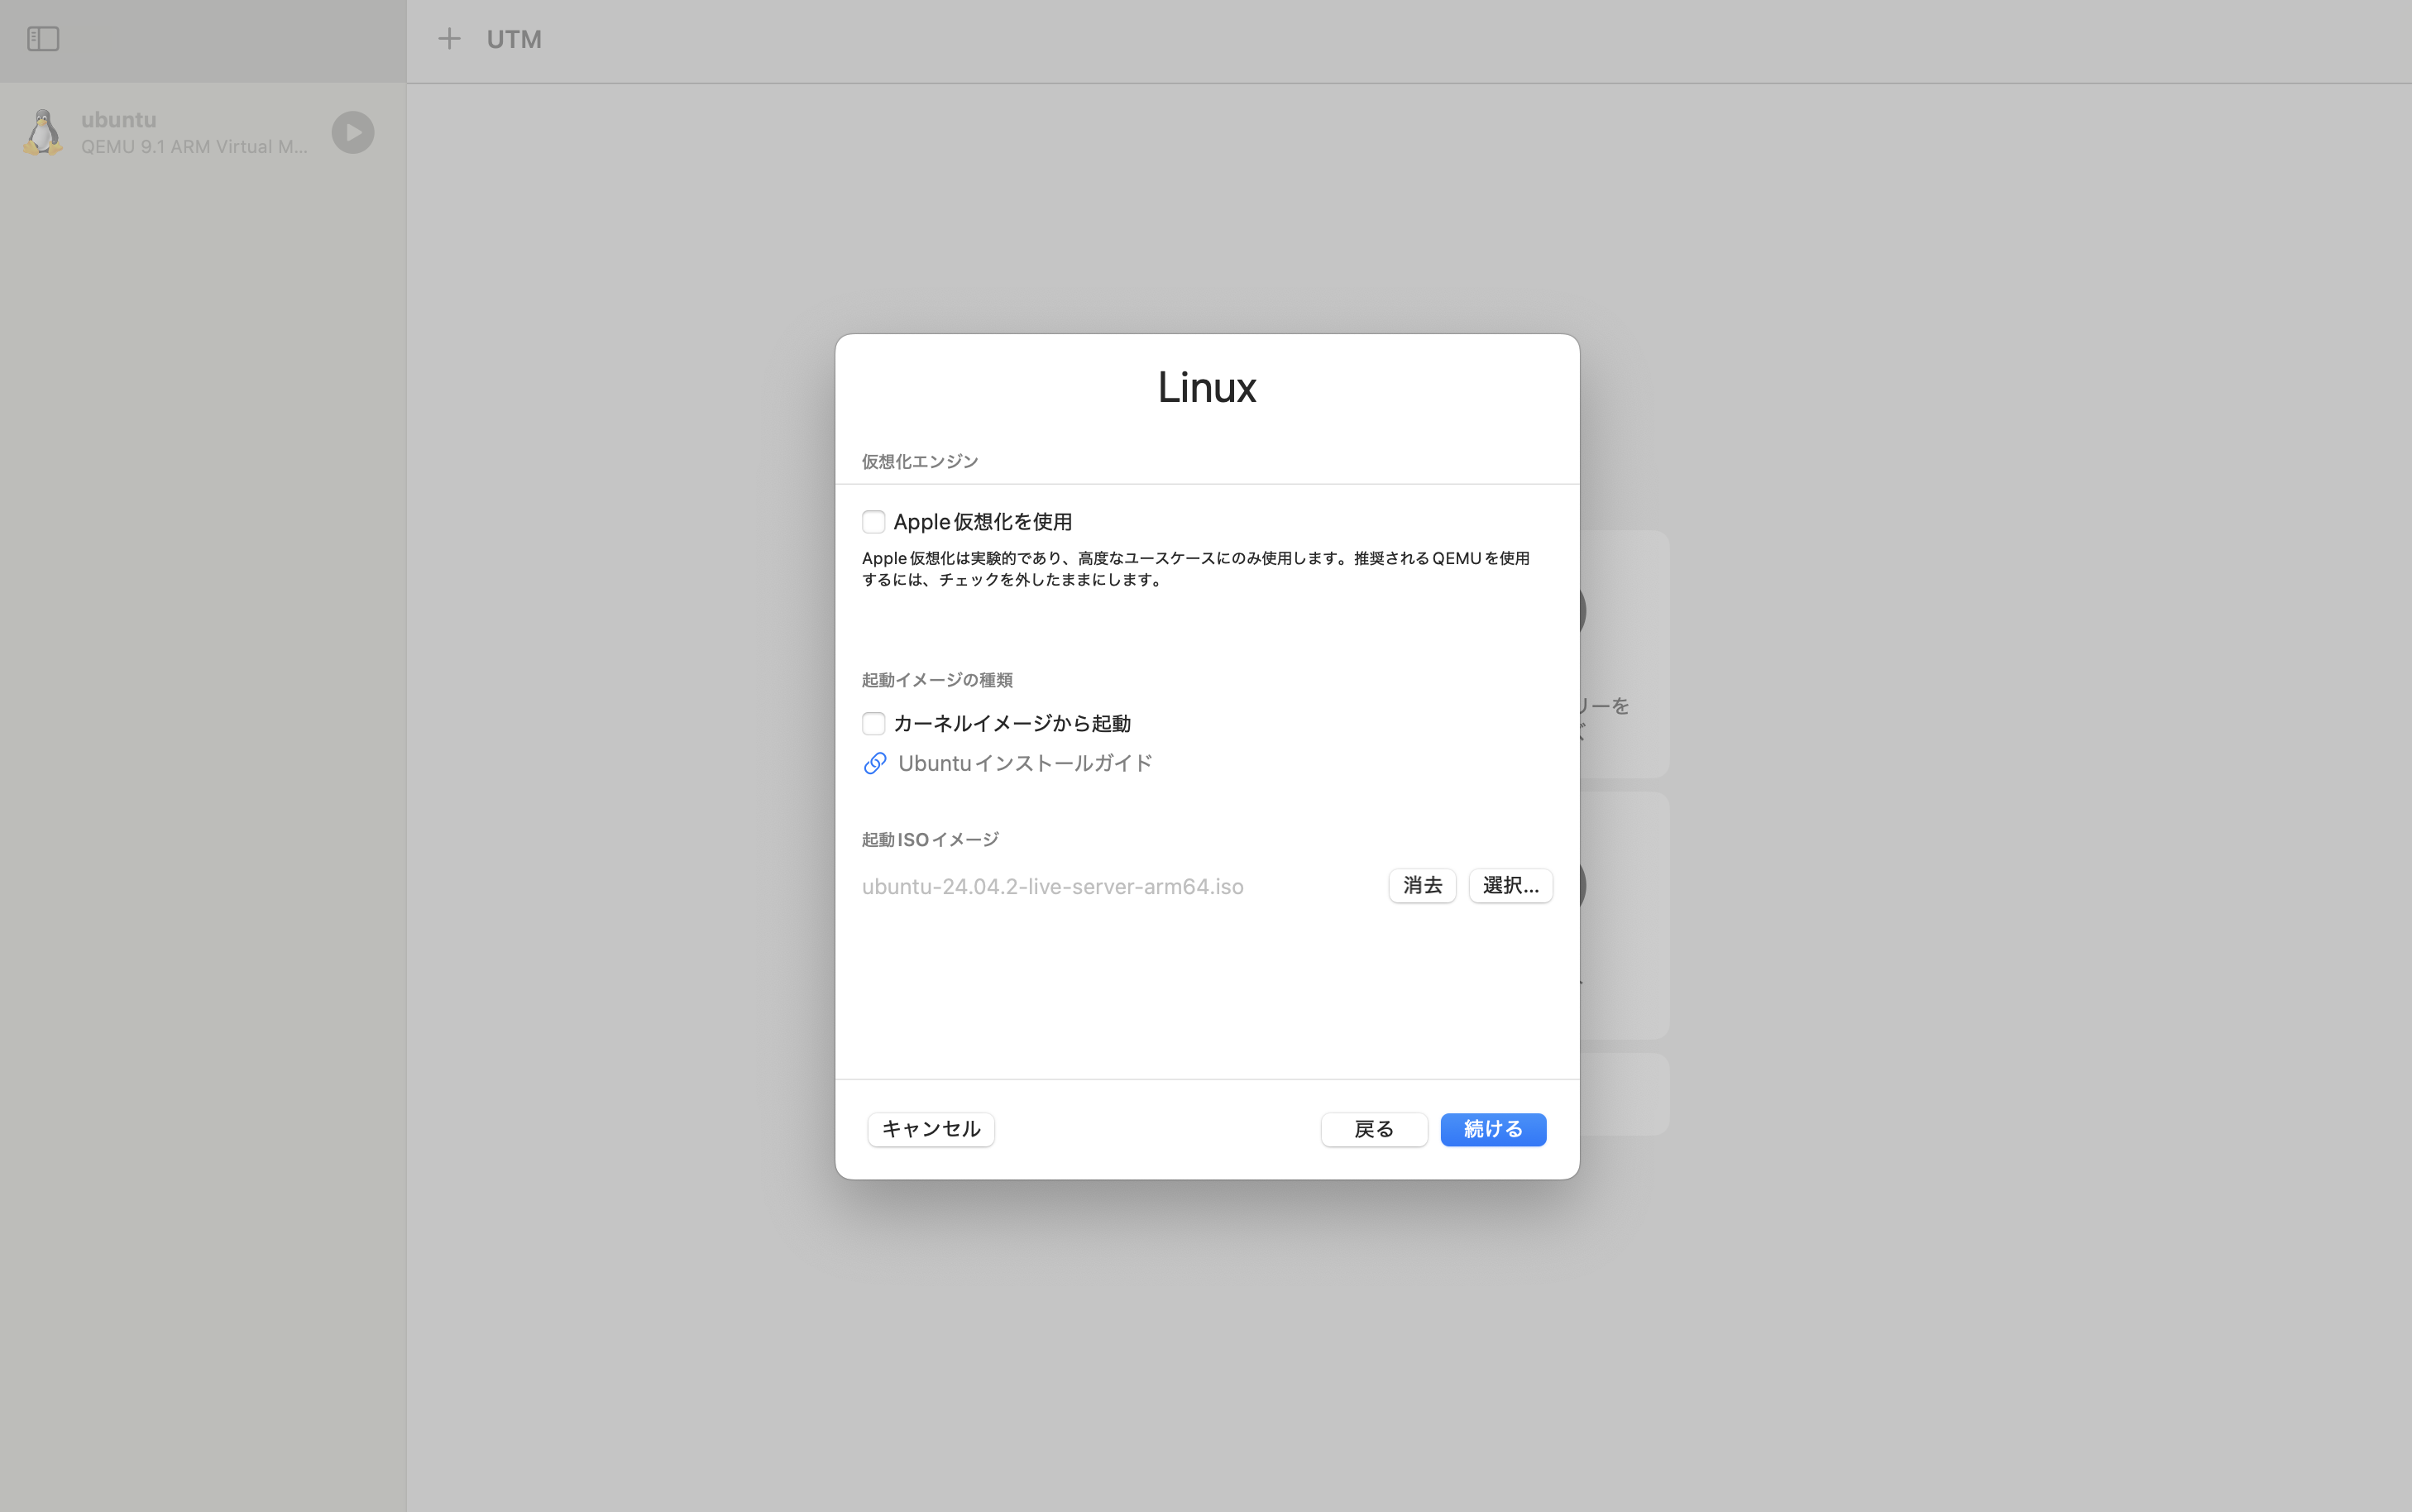Screen dimensions: 2412x1512
Task: Click the 起動ISOイメージ section label
Action: pyautogui.click(x=928, y=839)
